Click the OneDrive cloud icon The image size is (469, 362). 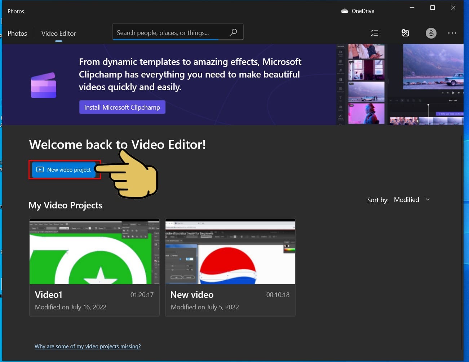point(345,11)
